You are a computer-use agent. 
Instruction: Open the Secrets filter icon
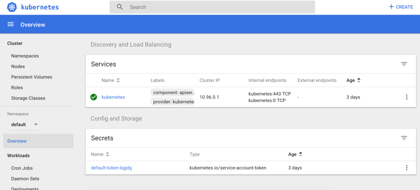click(404, 138)
